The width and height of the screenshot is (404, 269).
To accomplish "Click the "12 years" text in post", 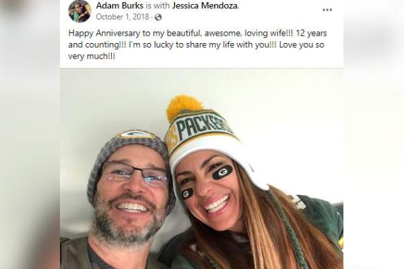I will pos(311,33).
